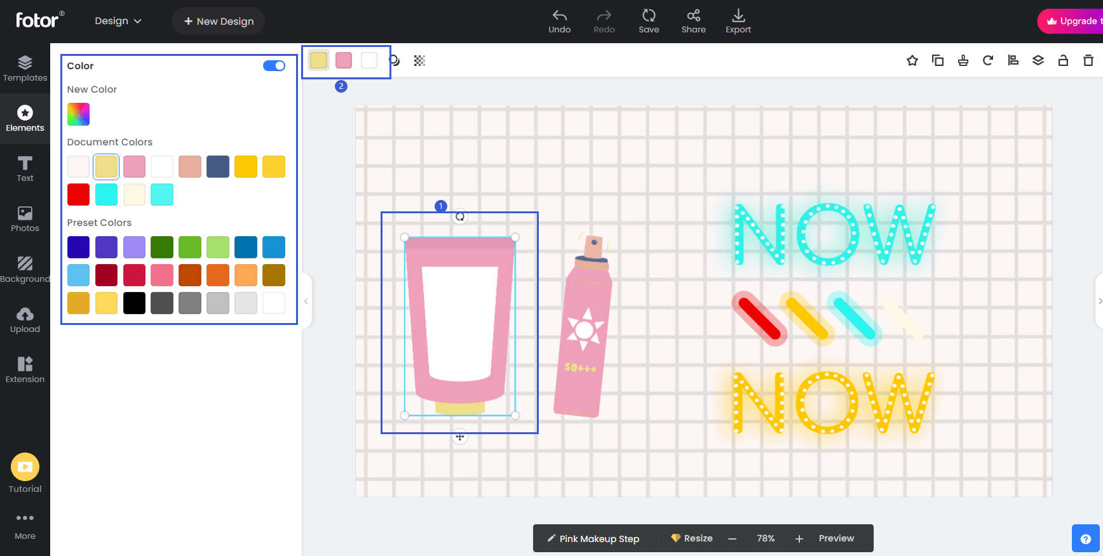This screenshot has height=556, width=1103.
Task: Click the unlock padlock icon
Action: tap(1063, 61)
